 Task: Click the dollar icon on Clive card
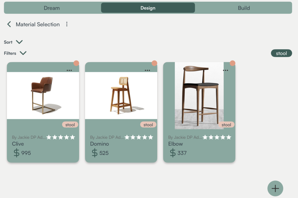click(x=17, y=153)
